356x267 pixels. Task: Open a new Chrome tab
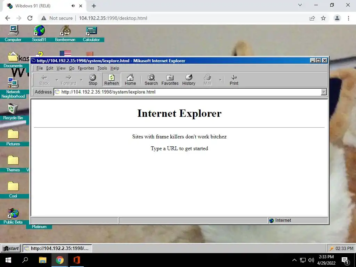94,6
